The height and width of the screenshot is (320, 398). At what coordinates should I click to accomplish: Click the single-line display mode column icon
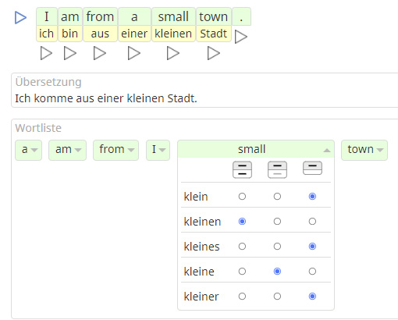312,168
